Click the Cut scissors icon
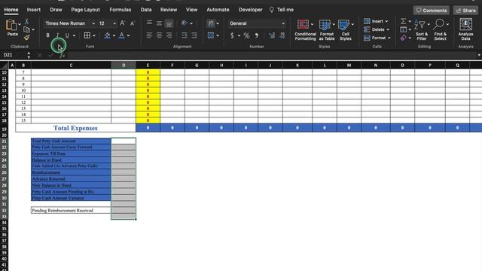482x271 pixels. pyautogui.click(x=26, y=21)
